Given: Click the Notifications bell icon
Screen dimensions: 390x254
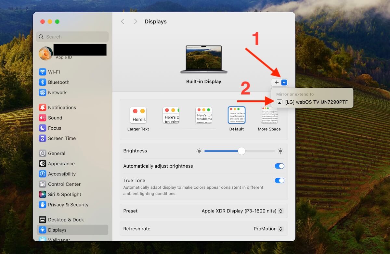Looking at the screenshot, I should [43, 108].
